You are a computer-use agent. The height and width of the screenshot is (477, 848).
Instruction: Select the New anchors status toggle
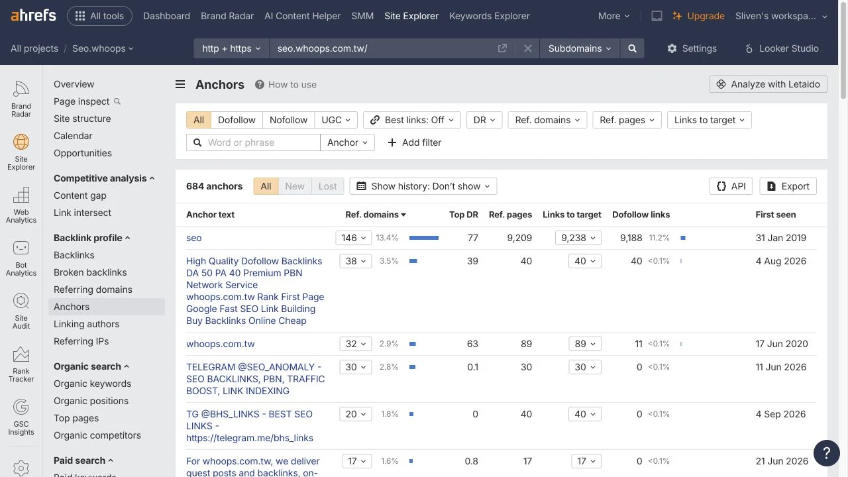[295, 186]
